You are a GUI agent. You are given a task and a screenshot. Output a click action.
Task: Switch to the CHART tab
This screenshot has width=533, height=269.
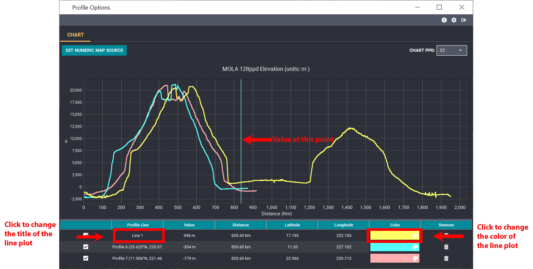pyautogui.click(x=75, y=35)
